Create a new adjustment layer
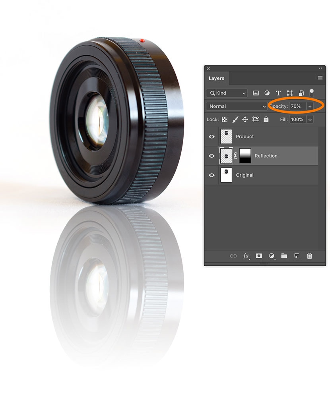 coord(272,256)
